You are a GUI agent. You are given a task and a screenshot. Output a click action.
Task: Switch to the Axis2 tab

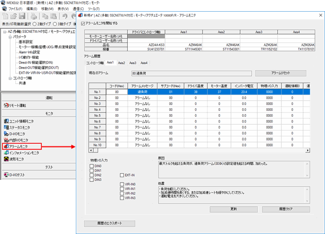point(121,63)
